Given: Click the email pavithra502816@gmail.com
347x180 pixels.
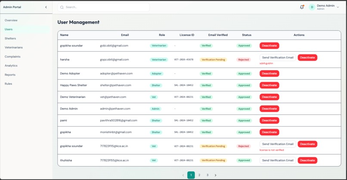Looking at the screenshot, I should [x=119, y=121].
